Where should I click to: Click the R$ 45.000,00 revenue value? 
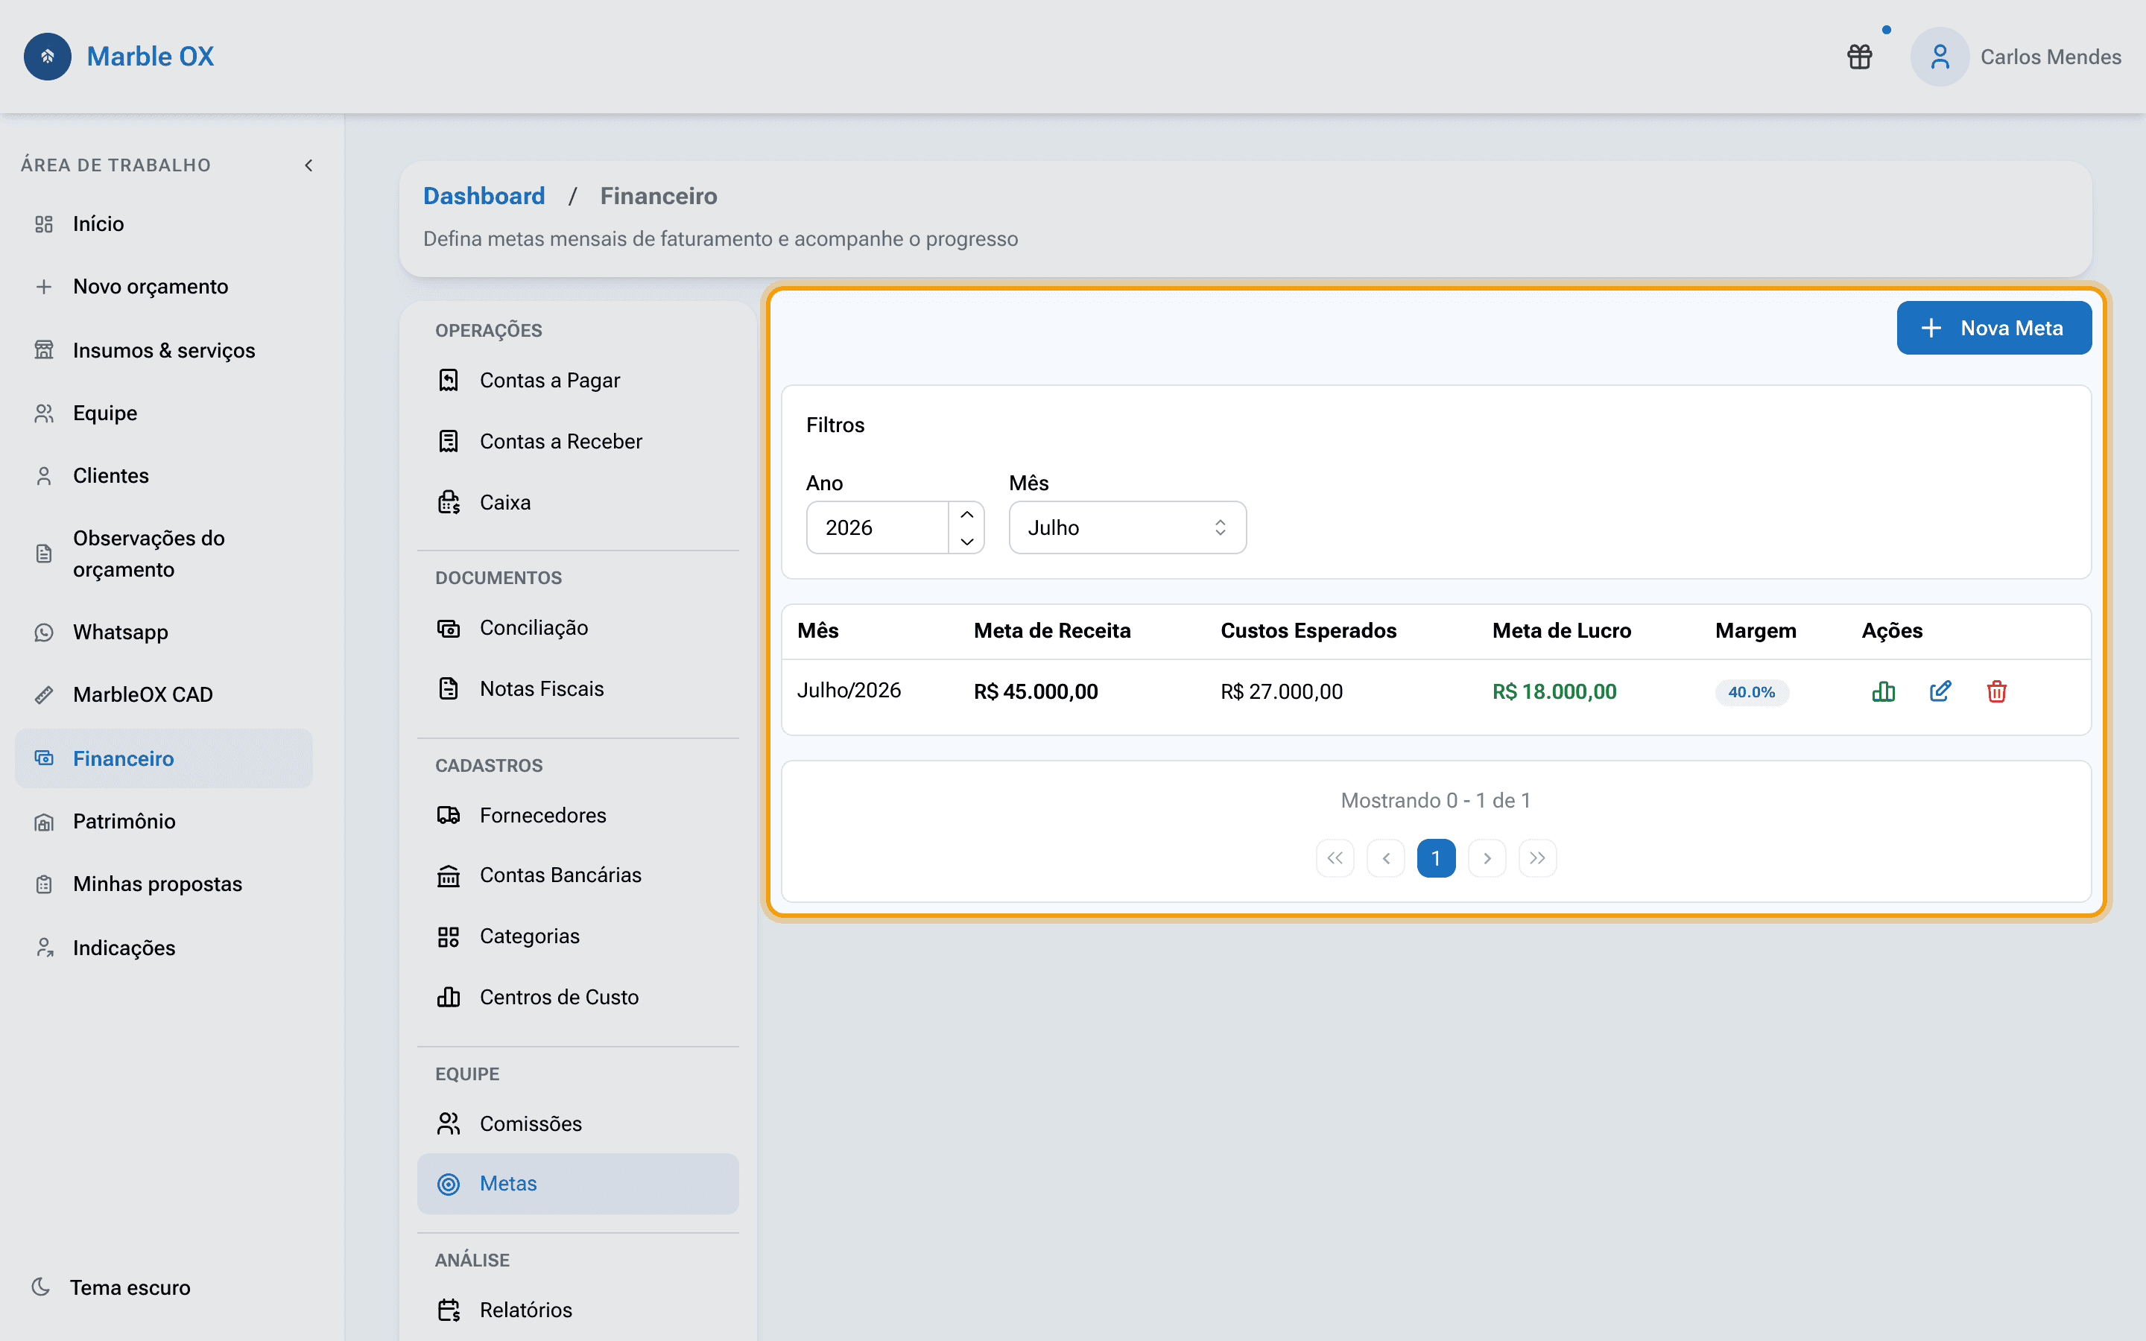point(1036,692)
